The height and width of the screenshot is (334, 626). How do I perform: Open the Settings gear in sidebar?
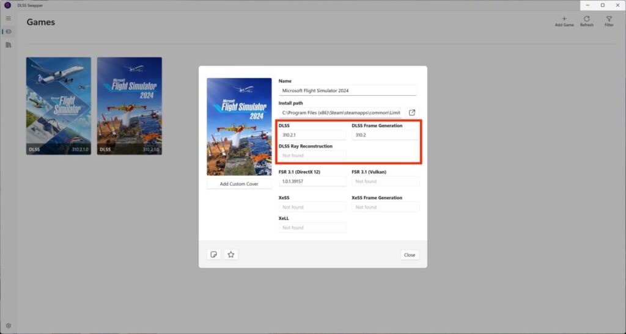pyautogui.click(x=8, y=325)
